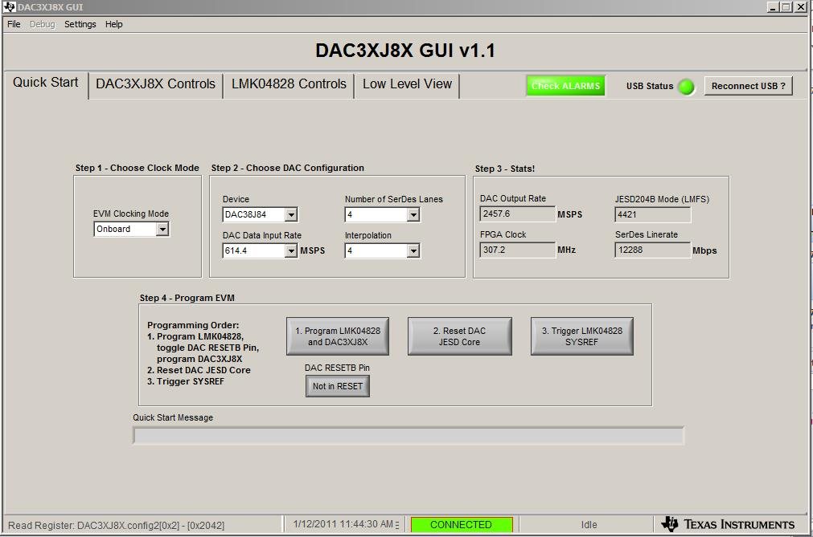Click the green CONNECTED status indicator
The image size is (813, 537).
462,525
